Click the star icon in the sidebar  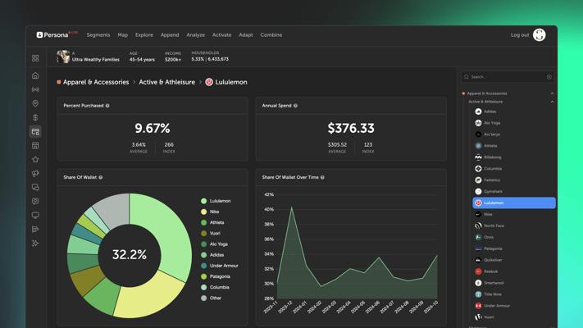35,159
